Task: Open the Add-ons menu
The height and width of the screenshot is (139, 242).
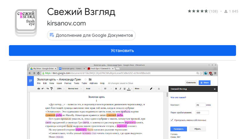Action: [94, 83]
